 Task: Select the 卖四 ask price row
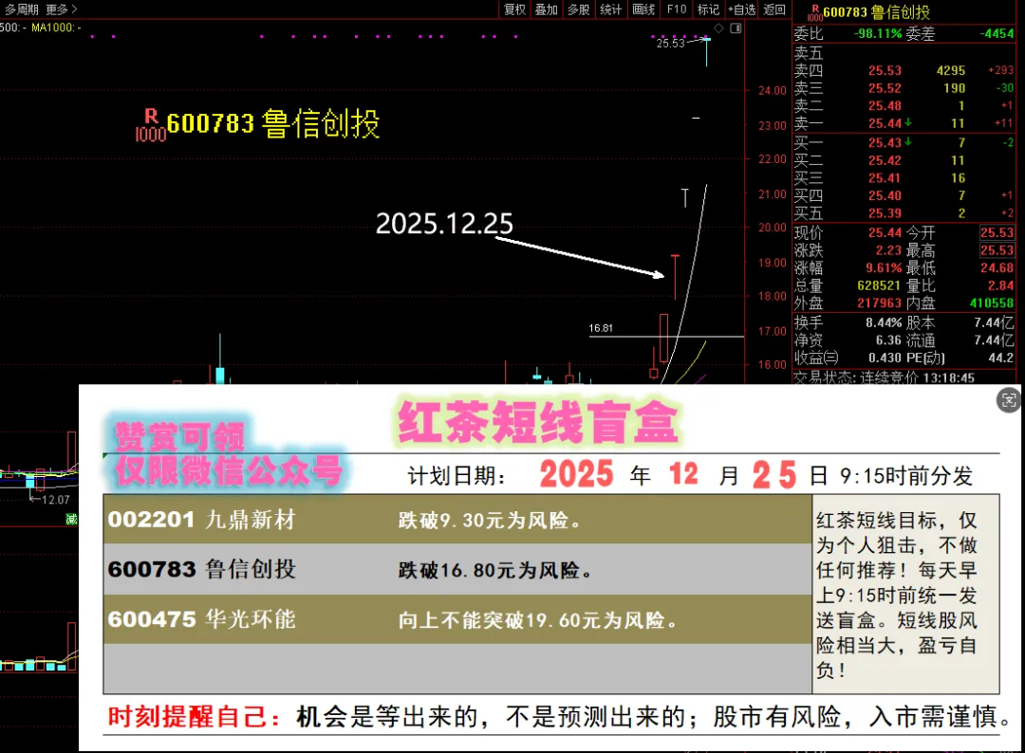[x=904, y=70]
